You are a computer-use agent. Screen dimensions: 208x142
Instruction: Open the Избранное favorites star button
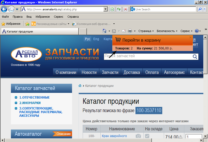coord(11,24)
